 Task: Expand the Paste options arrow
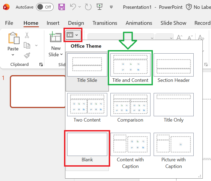(x=13, y=55)
